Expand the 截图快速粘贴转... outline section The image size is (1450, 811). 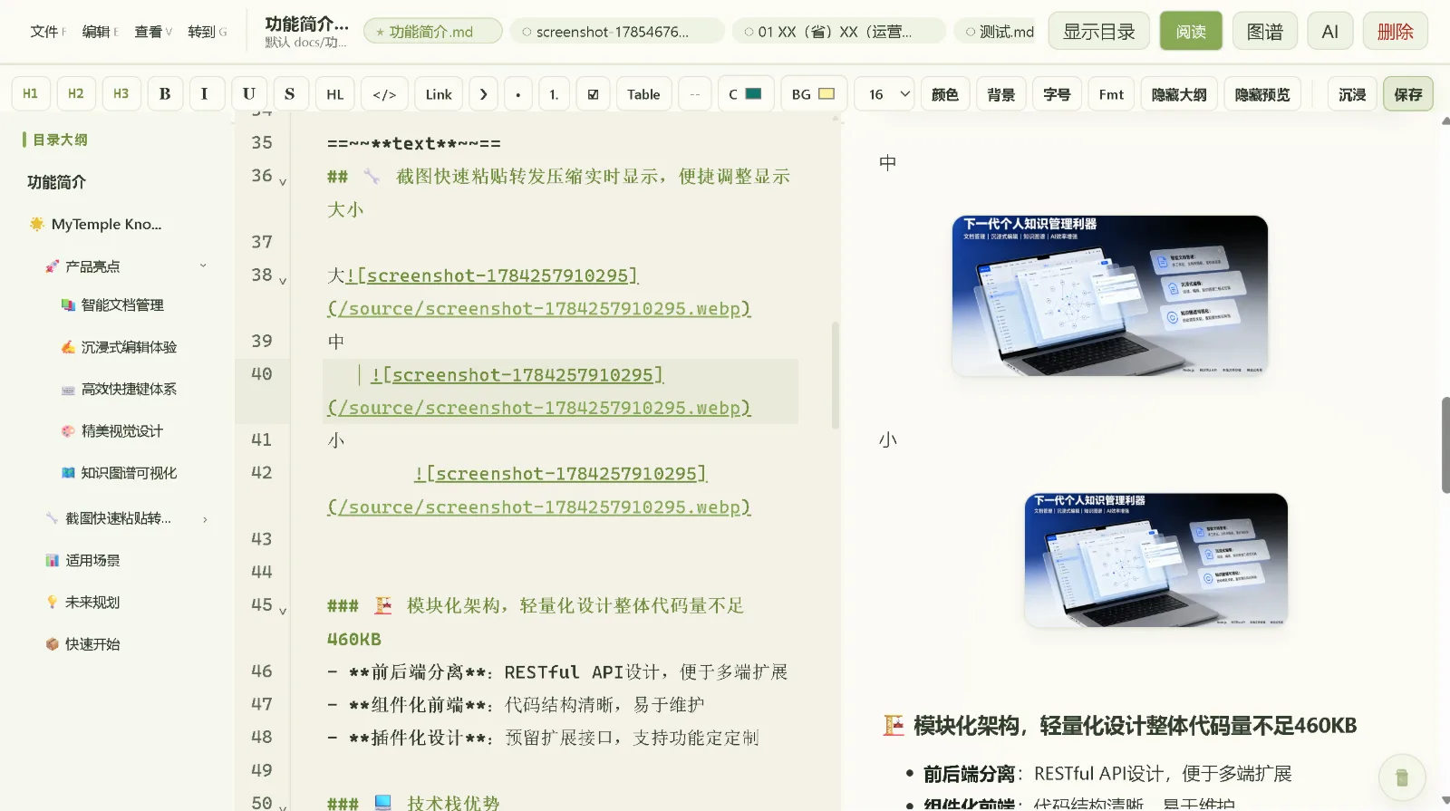(205, 519)
